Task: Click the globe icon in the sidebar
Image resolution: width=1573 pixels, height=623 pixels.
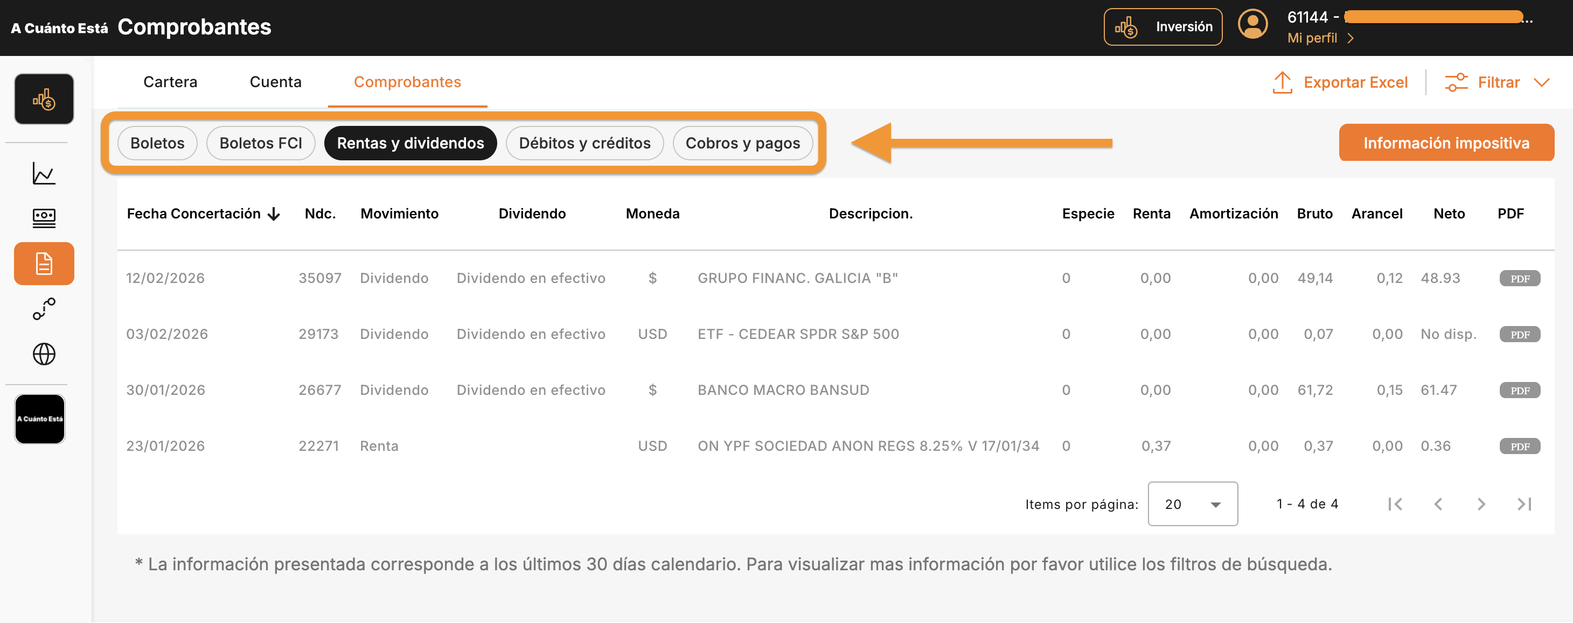Action: pyautogui.click(x=43, y=354)
